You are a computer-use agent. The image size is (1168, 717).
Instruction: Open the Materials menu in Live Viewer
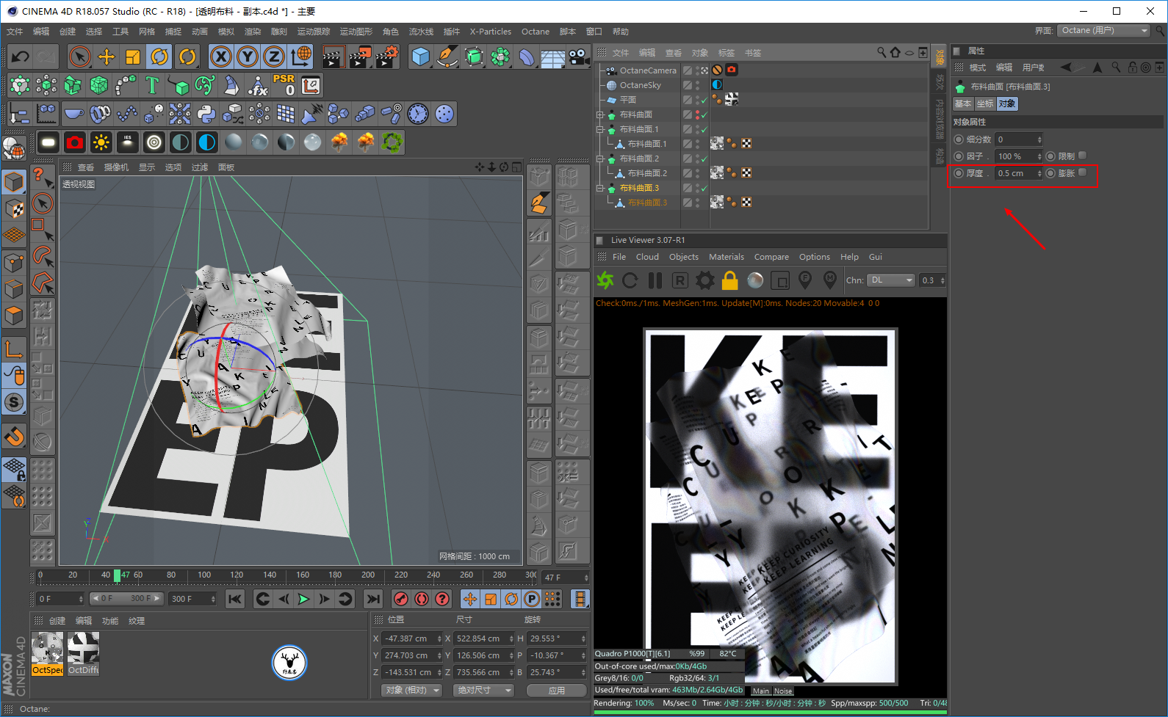click(726, 257)
